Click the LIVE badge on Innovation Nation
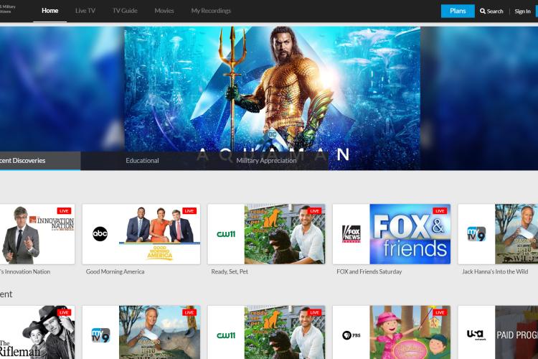 pyautogui.click(x=64, y=211)
